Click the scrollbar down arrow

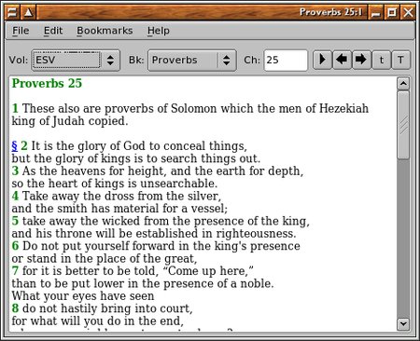[403, 324]
